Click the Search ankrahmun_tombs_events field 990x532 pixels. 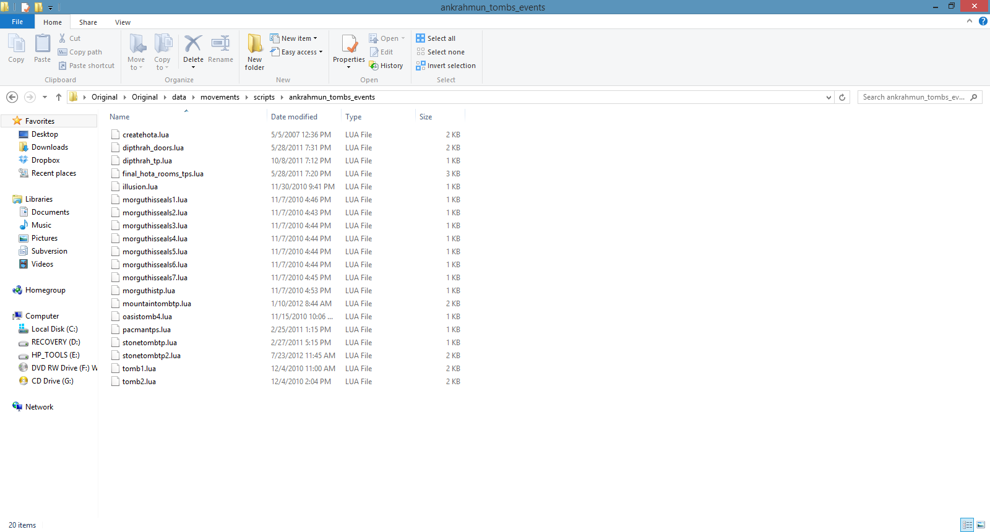point(913,97)
